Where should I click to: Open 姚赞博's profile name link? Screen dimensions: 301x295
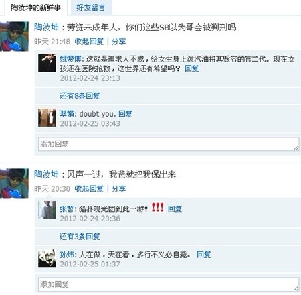click(x=70, y=59)
